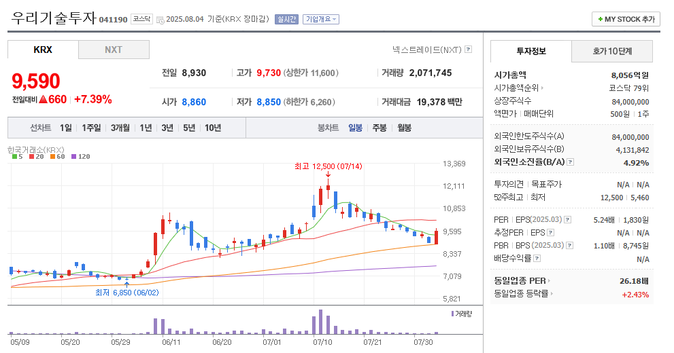Click the 저가 value 8,850
Image resolution: width=674 pixels, height=353 pixels.
269,102
